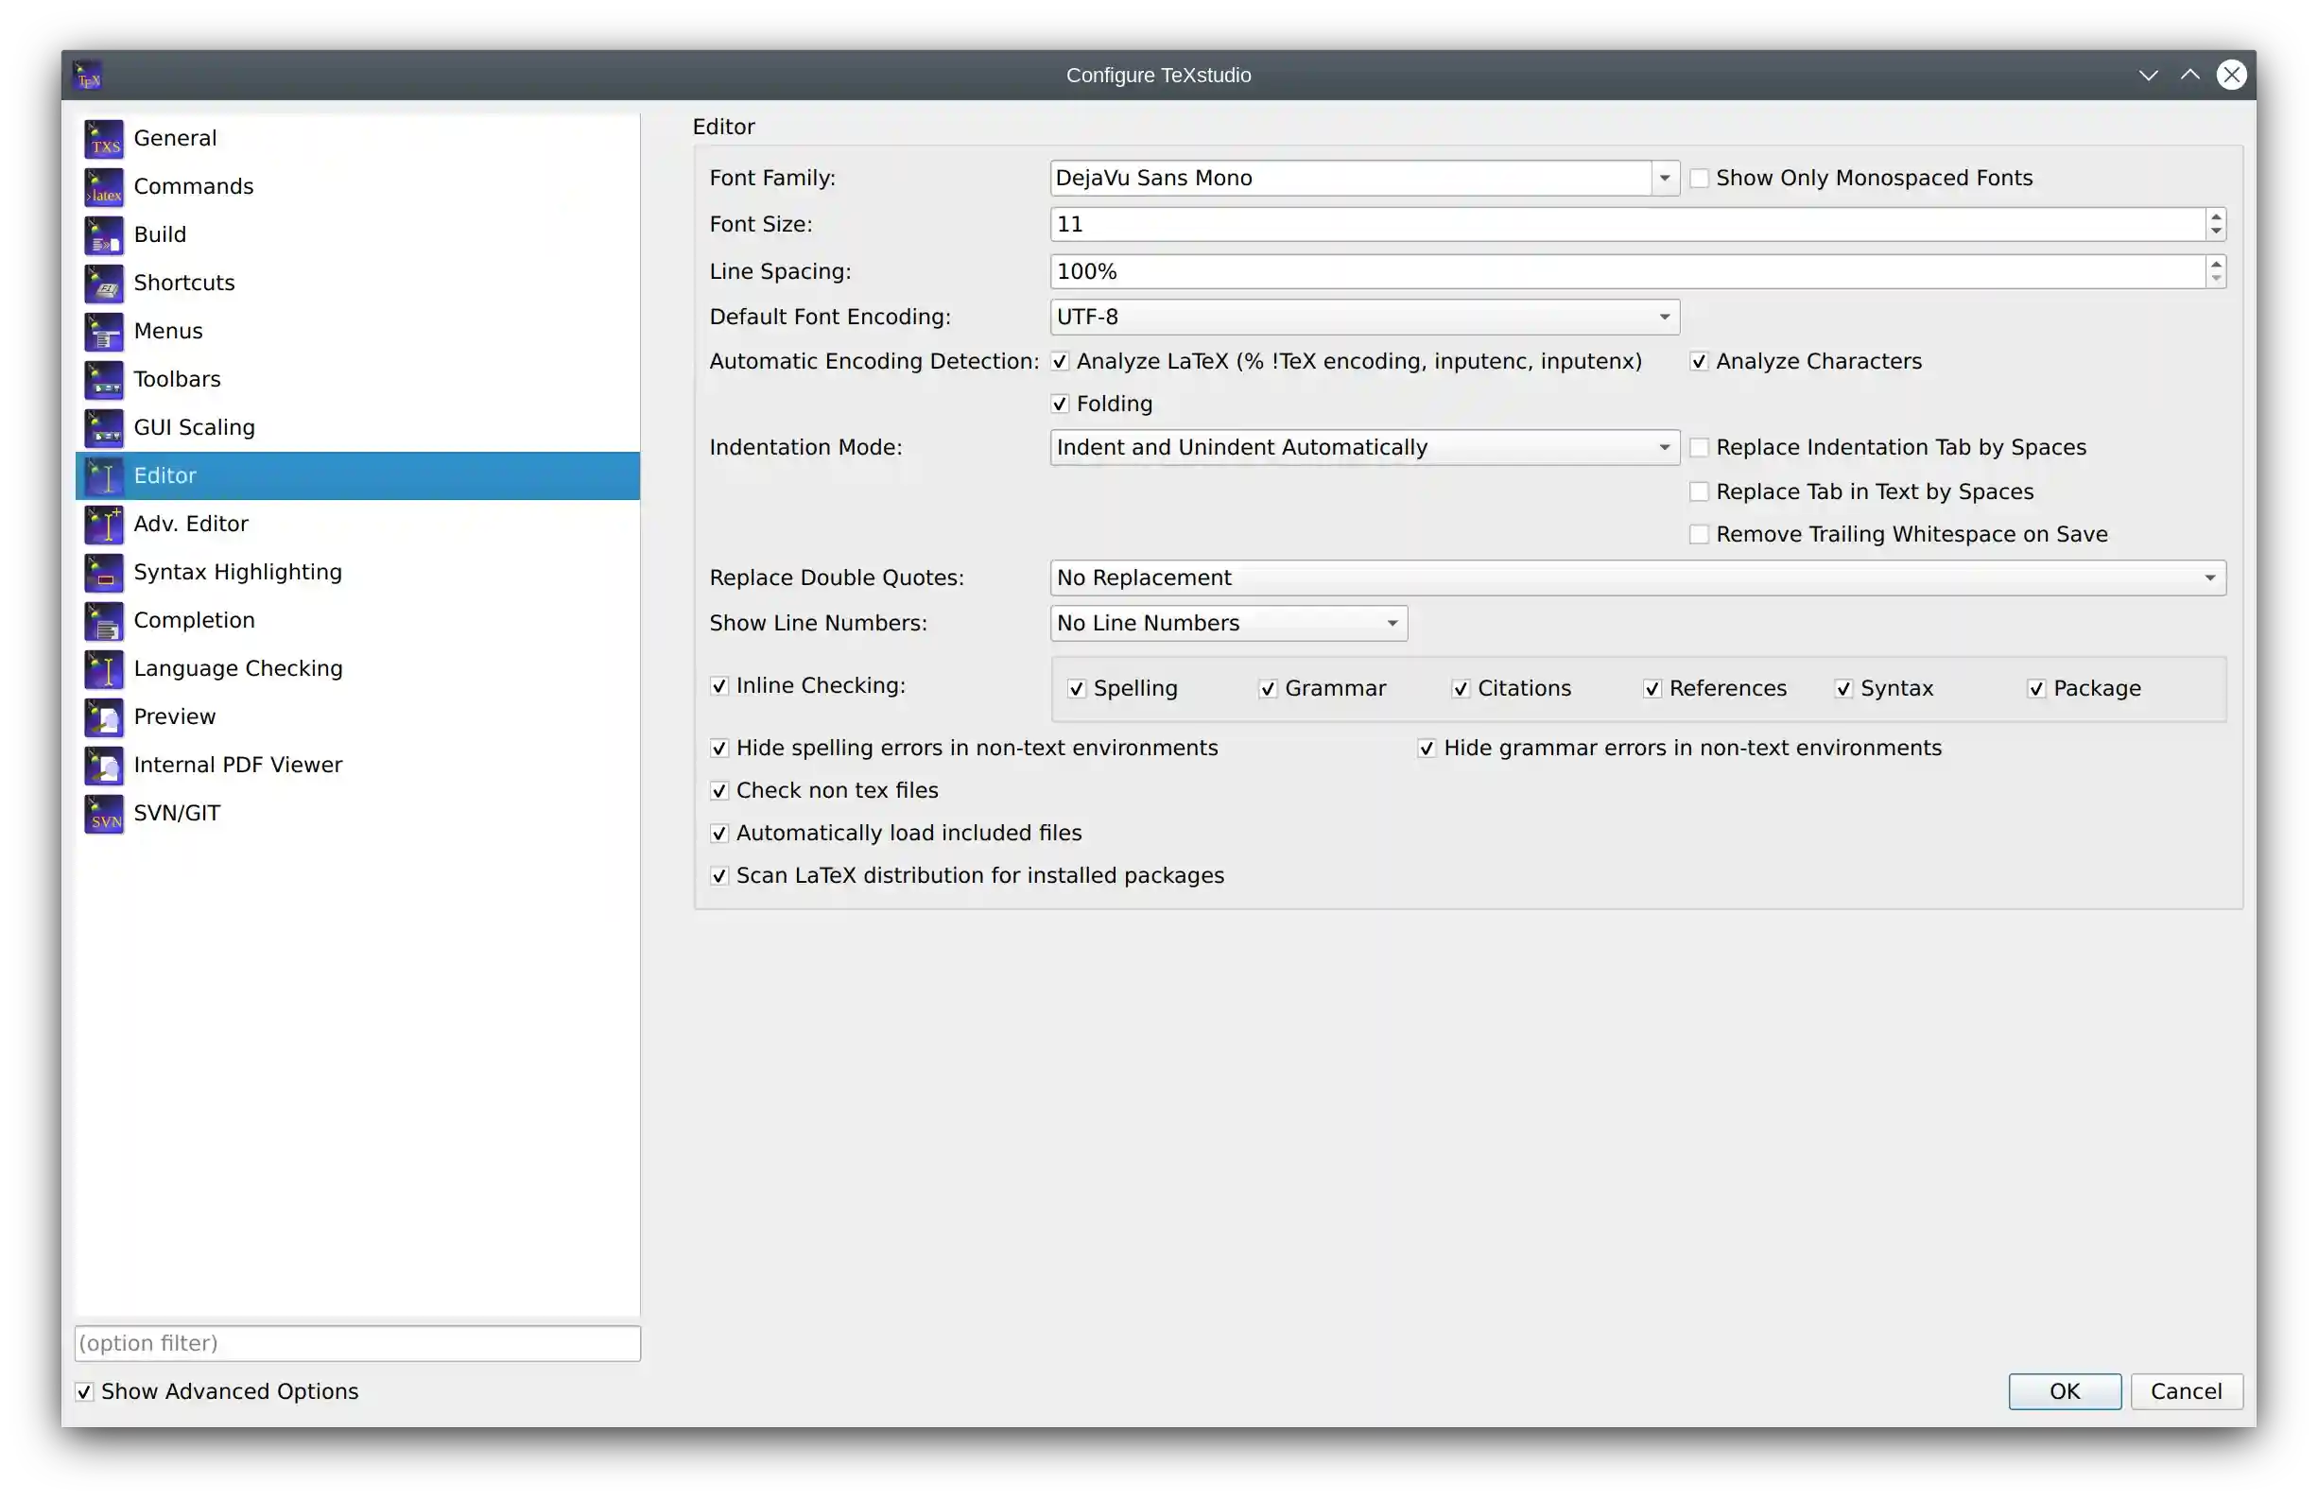The height and width of the screenshot is (1500, 2318).
Task: Open the General settings page
Action: [x=357, y=138]
